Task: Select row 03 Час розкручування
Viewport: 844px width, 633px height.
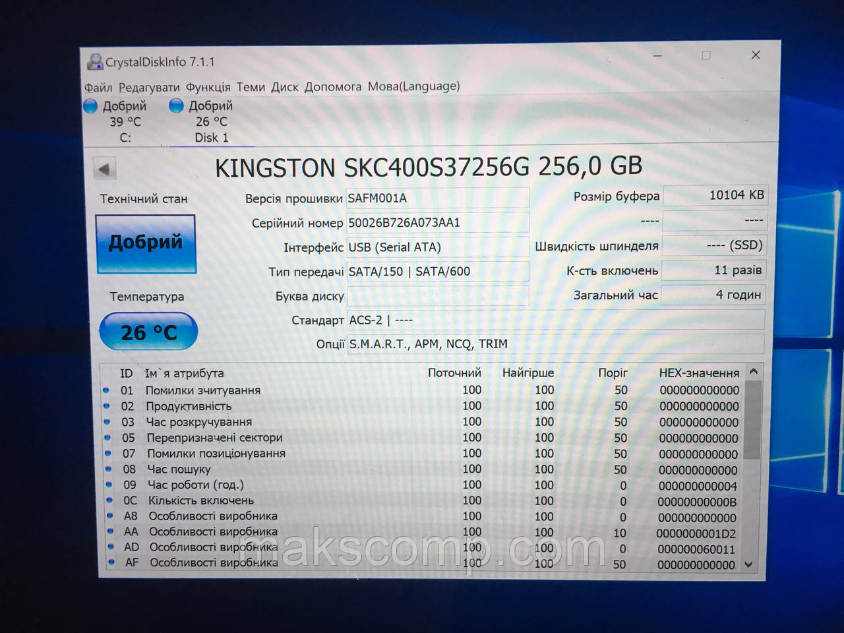Action: [x=422, y=422]
